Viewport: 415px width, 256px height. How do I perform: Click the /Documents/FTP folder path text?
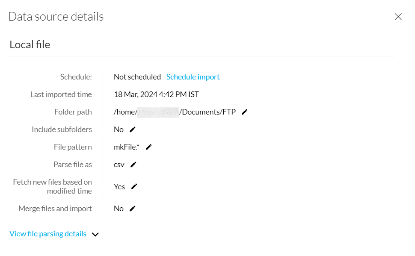pyautogui.click(x=208, y=112)
